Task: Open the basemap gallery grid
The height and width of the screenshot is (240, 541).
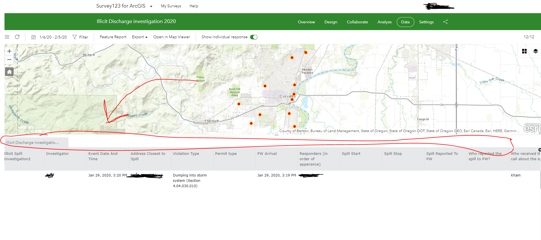Action: click(524, 51)
